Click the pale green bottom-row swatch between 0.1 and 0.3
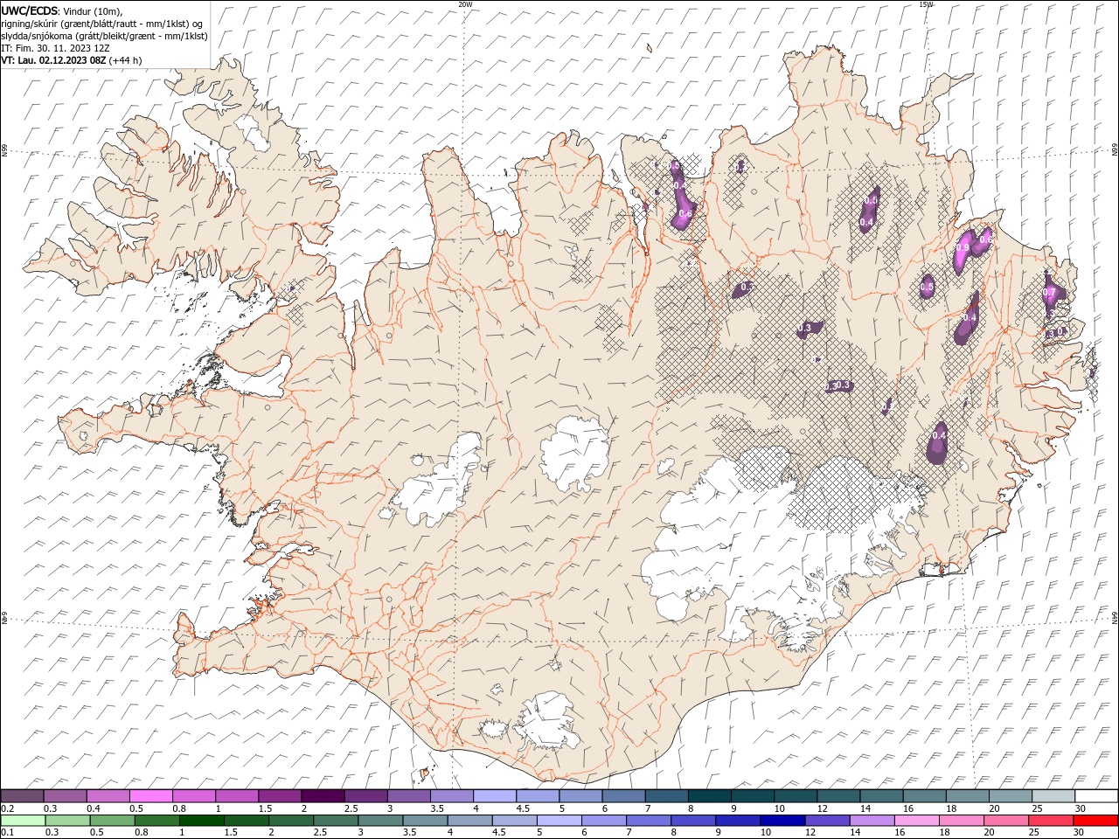The width and height of the screenshot is (1119, 839). pyautogui.click(x=24, y=821)
